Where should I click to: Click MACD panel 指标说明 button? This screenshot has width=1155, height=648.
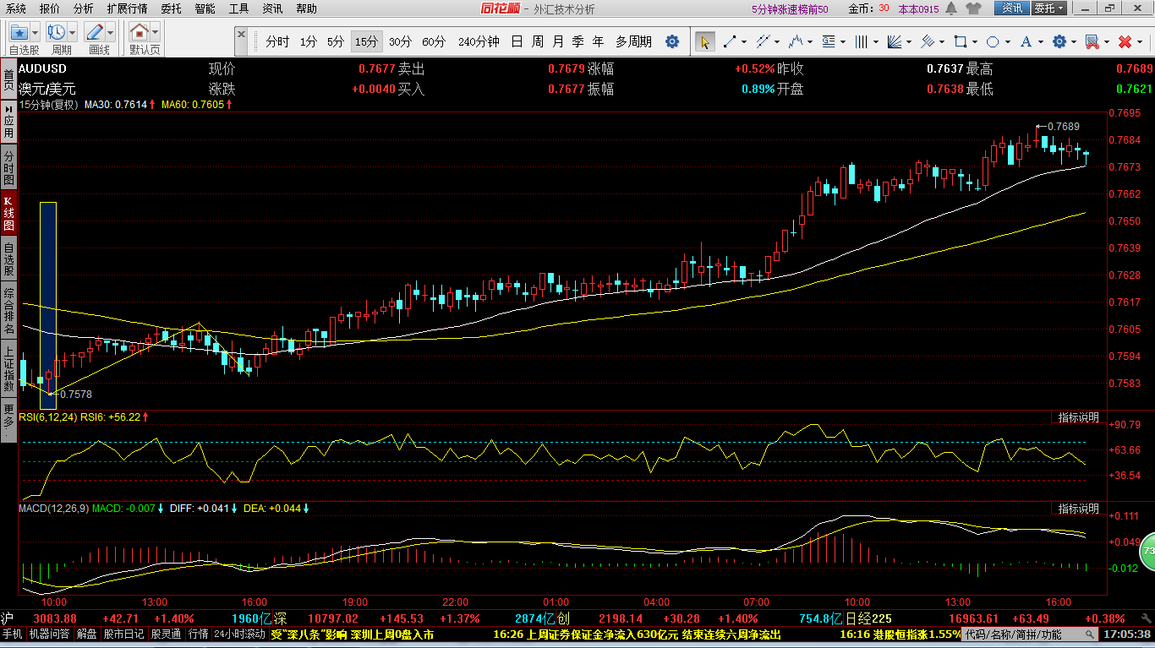[1079, 509]
